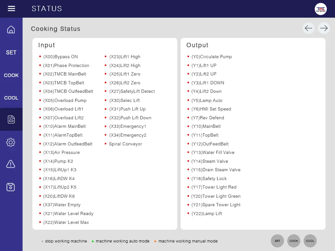Select the COOK sidebar menu item
The width and height of the screenshot is (335, 251).
coord(11,75)
